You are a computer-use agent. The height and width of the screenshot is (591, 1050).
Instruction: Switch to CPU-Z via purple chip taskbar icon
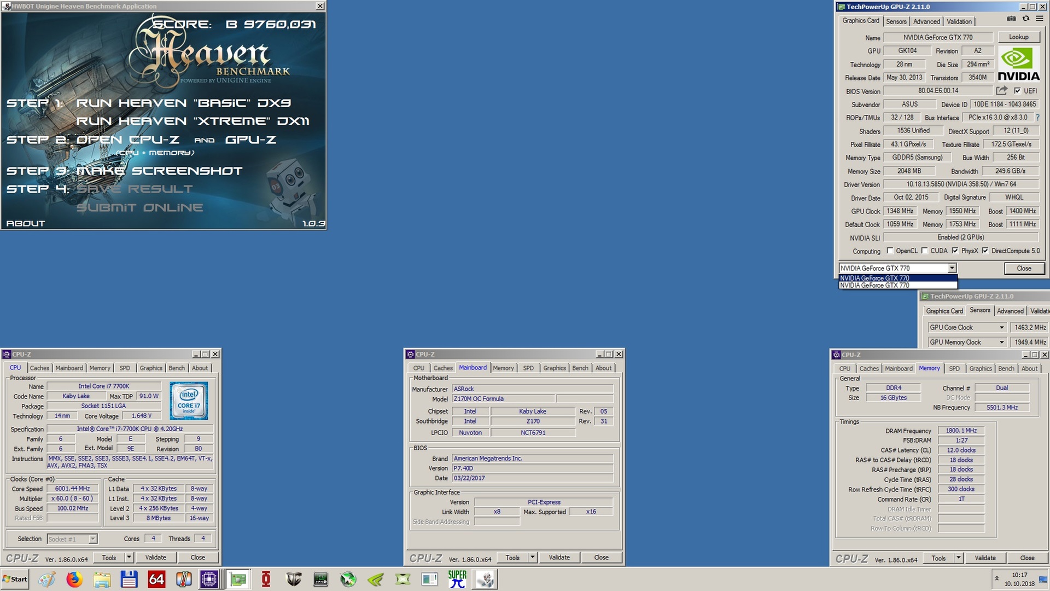(x=209, y=579)
